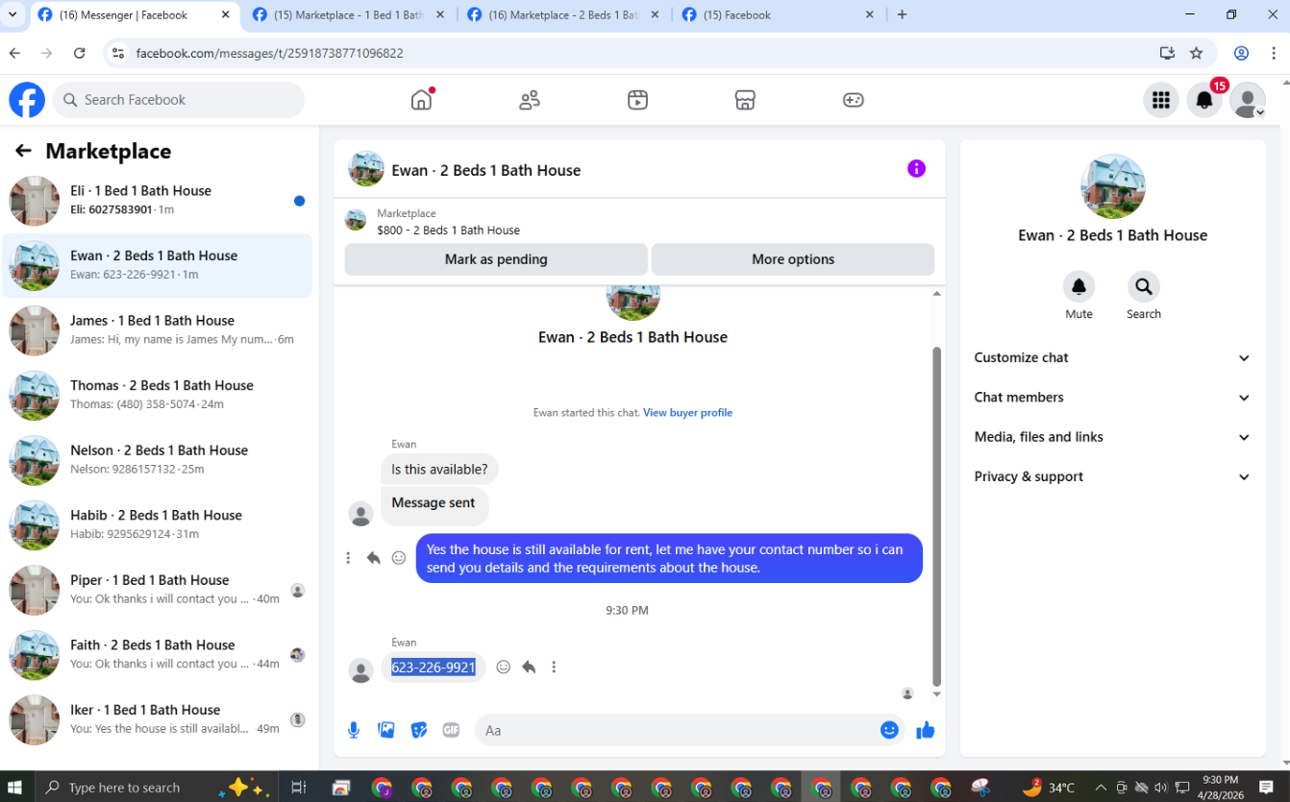The image size is (1290, 802).
Task: Reply to the 623-226-9921 message
Action: (x=529, y=667)
